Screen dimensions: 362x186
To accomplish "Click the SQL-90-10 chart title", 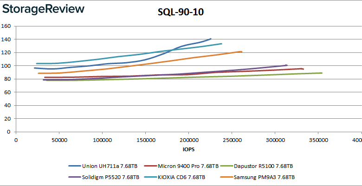I will coord(181,12).
